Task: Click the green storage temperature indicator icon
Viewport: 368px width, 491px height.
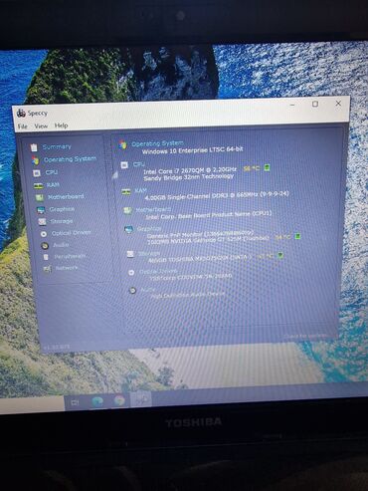Action: click(280, 255)
